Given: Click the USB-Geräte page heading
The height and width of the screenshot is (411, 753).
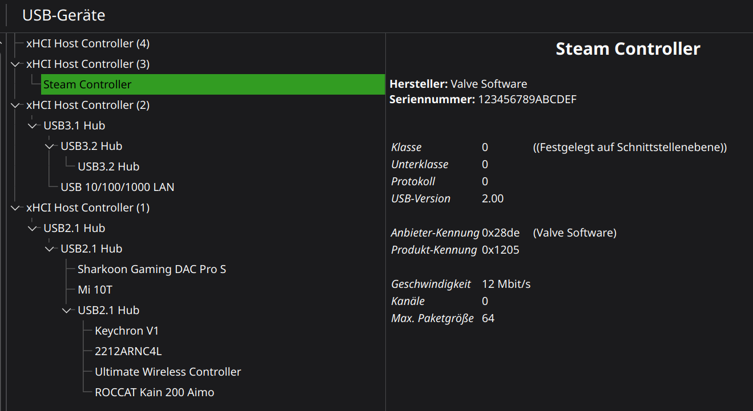Looking at the screenshot, I should pyautogui.click(x=63, y=15).
